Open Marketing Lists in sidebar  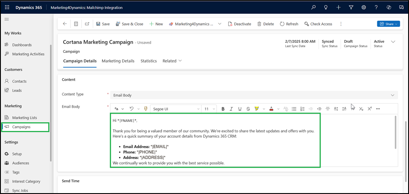tap(26, 118)
